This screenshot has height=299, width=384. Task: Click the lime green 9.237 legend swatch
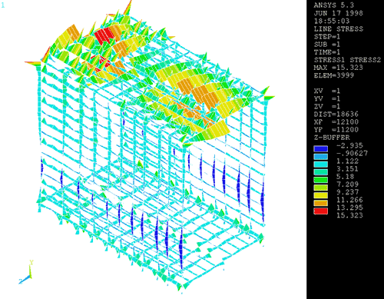pyautogui.click(x=321, y=188)
